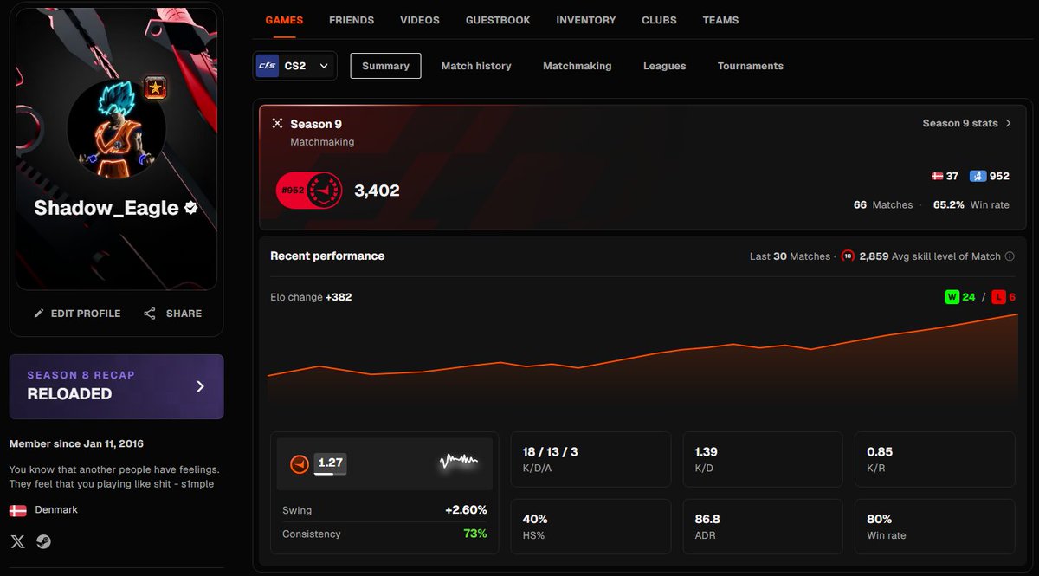Viewport: 1039px width, 576px height.
Task: Click the Recent performance heading
Action: (327, 256)
